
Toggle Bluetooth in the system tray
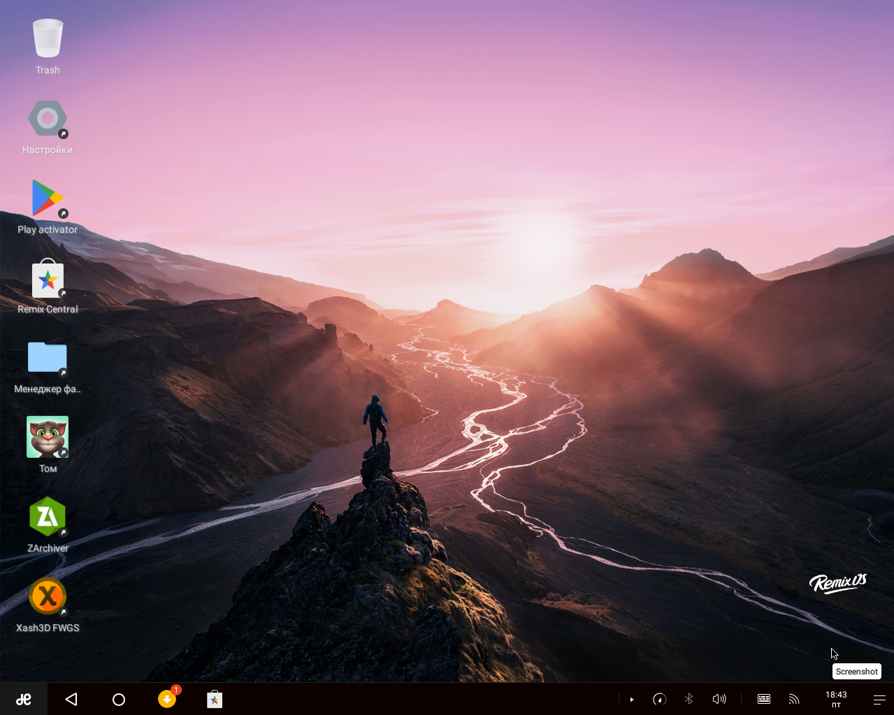click(688, 699)
